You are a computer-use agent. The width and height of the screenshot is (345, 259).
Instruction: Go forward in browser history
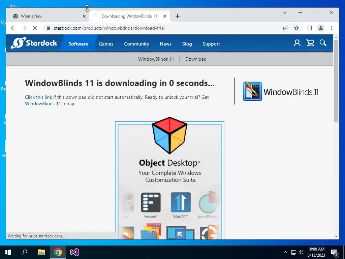tap(24, 28)
